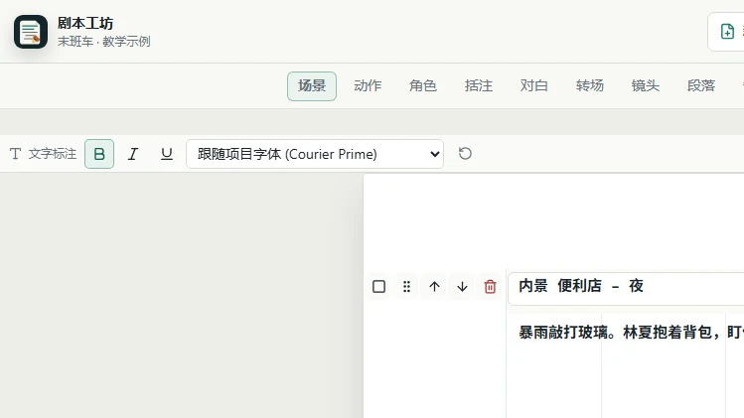Toggle underline formatting button
This screenshot has height=418, width=744.
[x=167, y=154]
